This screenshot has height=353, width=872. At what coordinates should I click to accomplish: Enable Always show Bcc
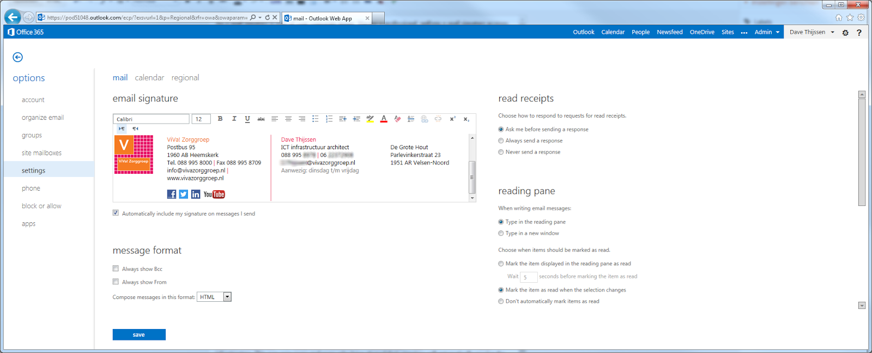pyautogui.click(x=116, y=269)
